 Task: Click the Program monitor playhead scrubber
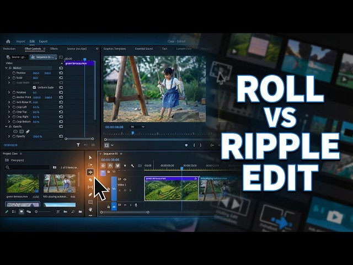tap(132, 133)
